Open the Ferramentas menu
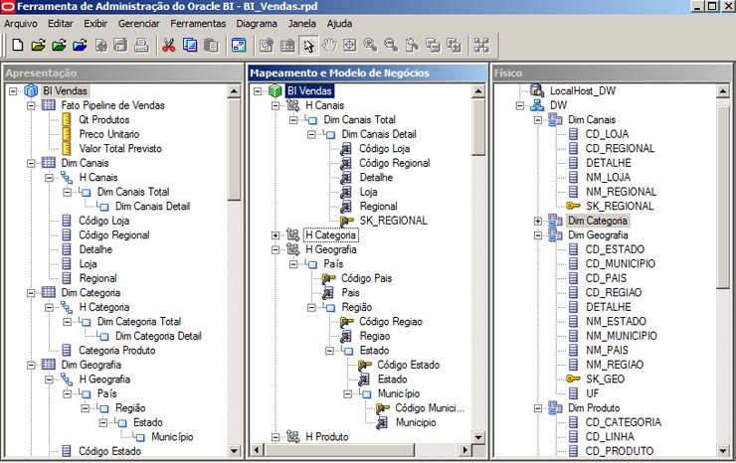736x463 pixels. [x=198, y=24]
